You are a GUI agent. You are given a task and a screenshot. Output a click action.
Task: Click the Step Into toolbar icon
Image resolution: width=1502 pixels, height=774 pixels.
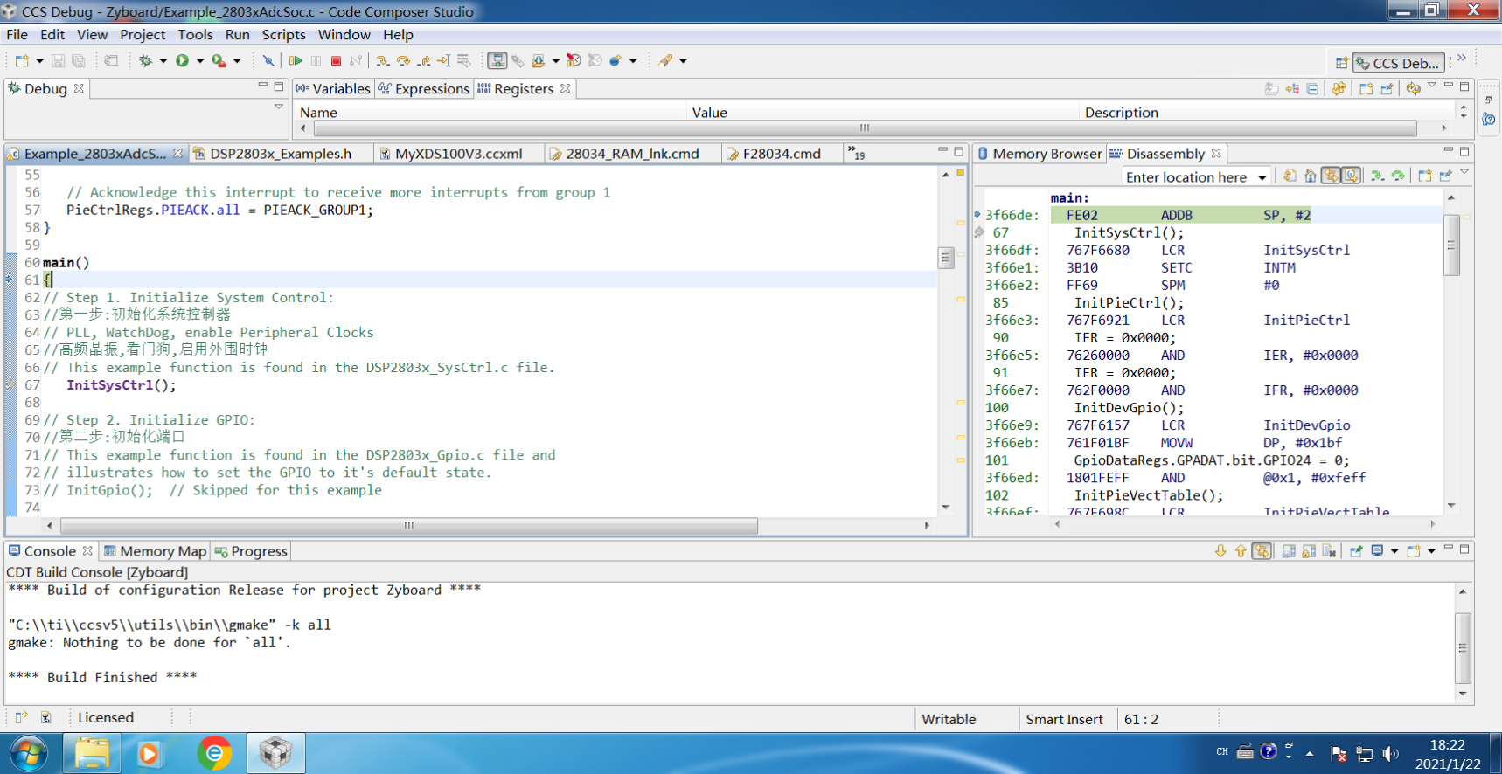[382, 61]
